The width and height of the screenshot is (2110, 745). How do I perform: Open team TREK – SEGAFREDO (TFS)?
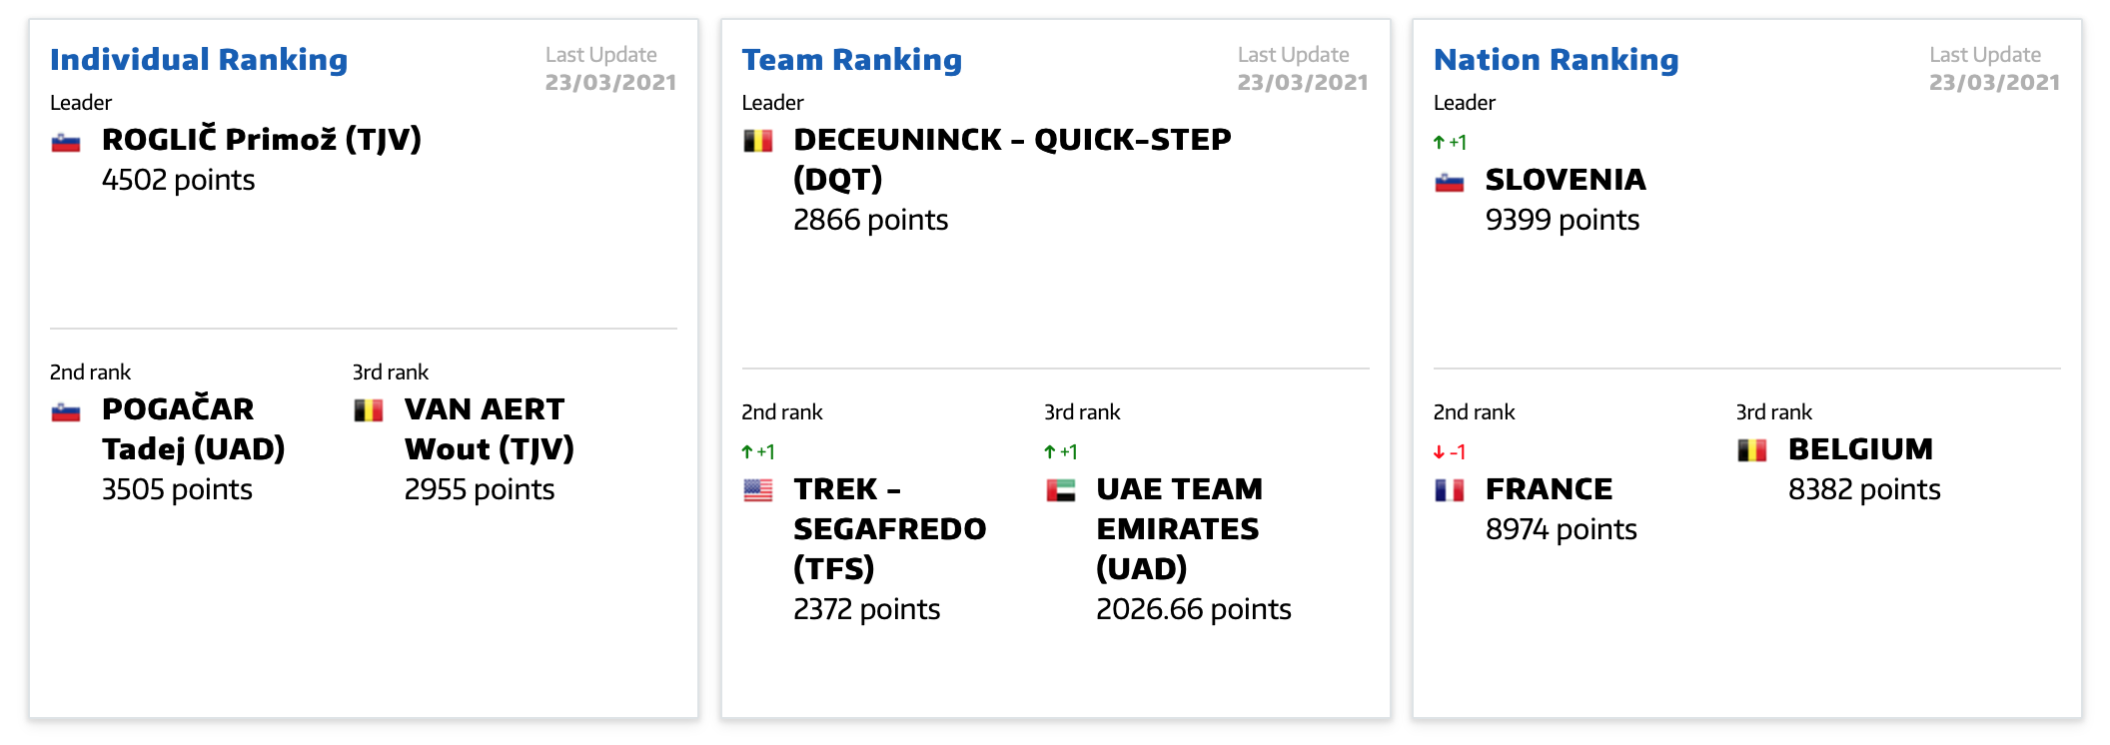pyautogui.click(x=890, y=529)
